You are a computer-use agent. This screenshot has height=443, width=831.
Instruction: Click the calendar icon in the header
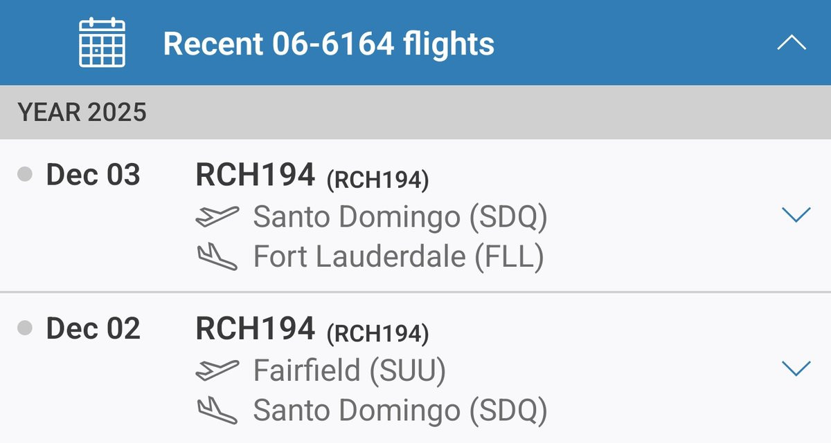click(x=102, y=43)
